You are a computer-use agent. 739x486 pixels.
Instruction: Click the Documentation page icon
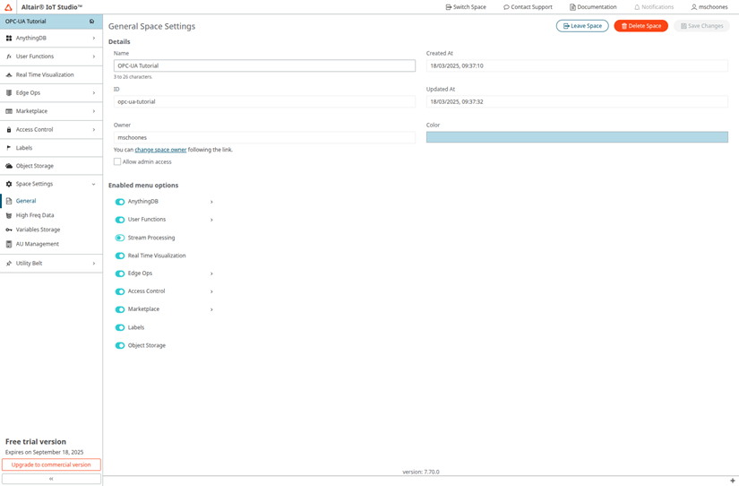click(x=572, y=7)
